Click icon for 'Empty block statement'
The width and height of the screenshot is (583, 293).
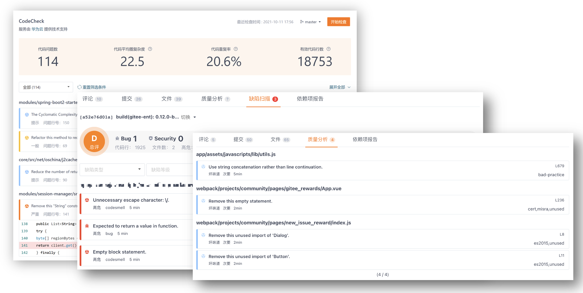[x=87, y=252]
